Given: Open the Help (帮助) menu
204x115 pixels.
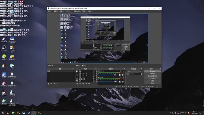Looking at the screenshot, I should [x=90, y=11].
